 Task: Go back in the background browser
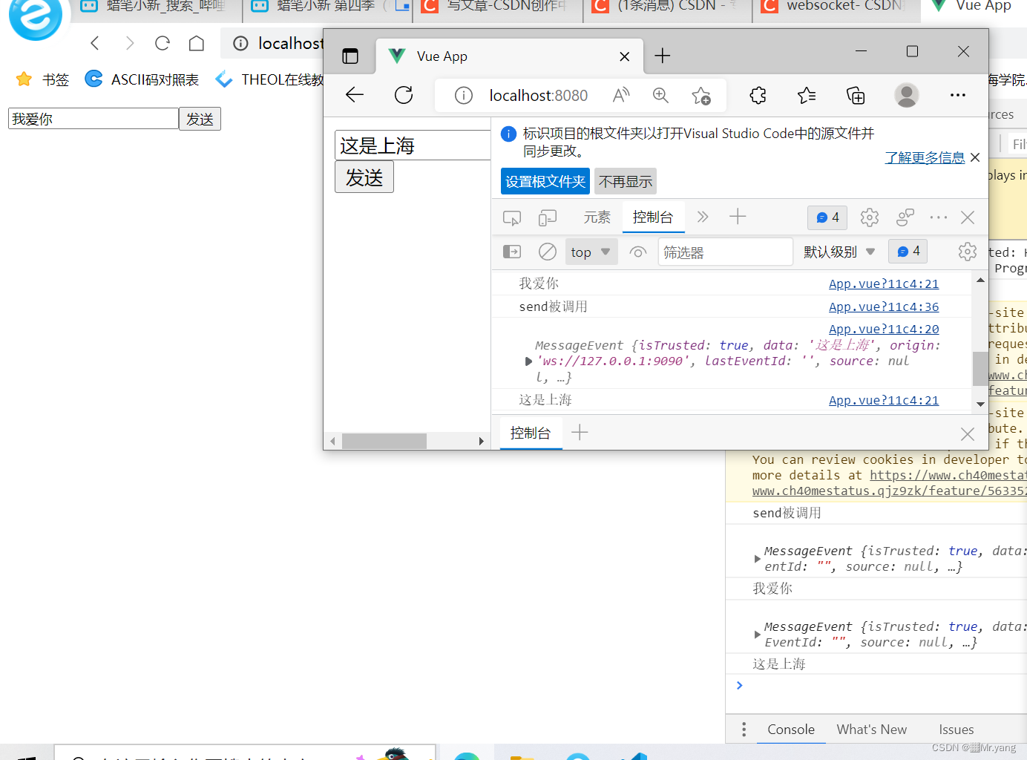(95, 43)
